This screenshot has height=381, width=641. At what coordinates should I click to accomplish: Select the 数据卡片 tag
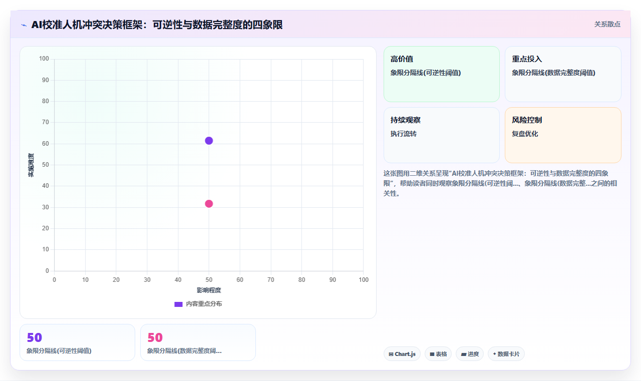506,354
